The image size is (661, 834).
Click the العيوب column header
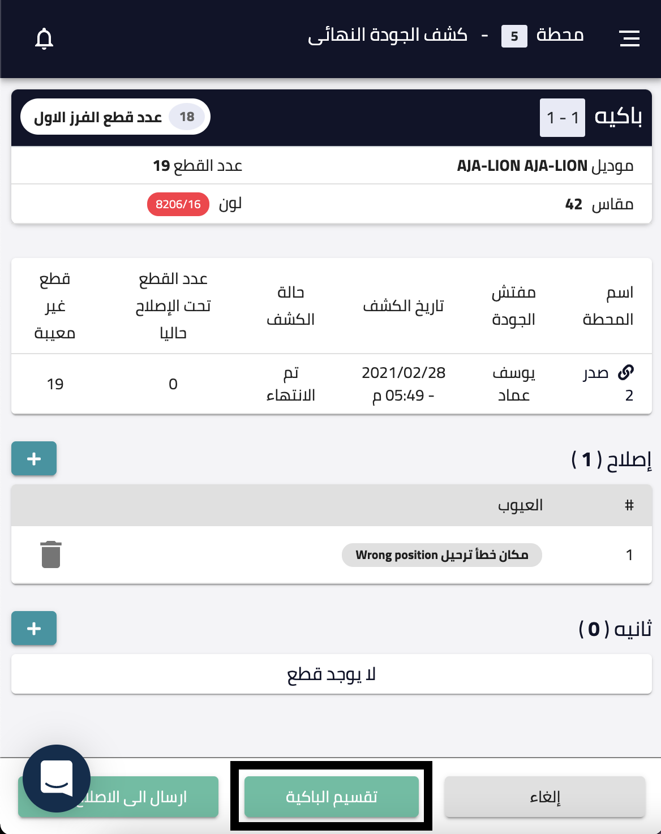(520, 505)
